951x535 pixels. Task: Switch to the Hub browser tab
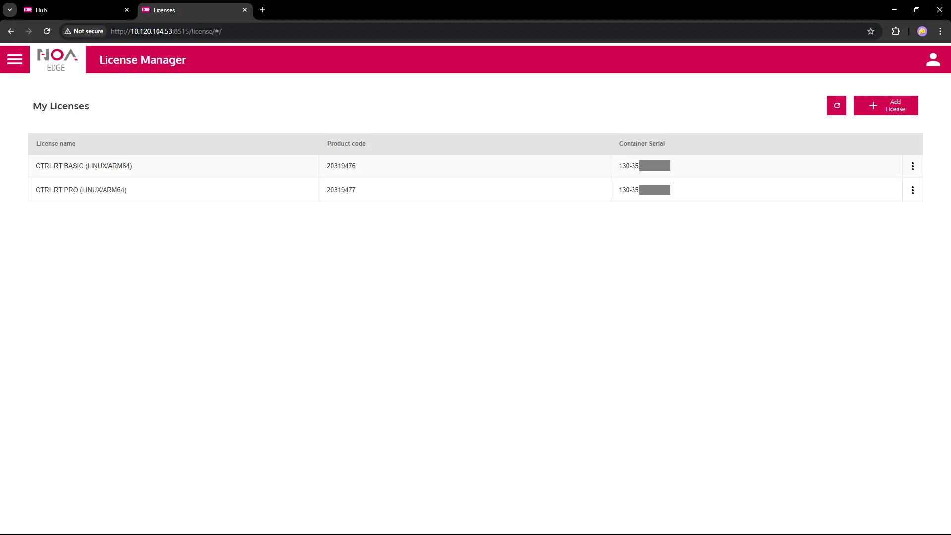coord(74,10)
